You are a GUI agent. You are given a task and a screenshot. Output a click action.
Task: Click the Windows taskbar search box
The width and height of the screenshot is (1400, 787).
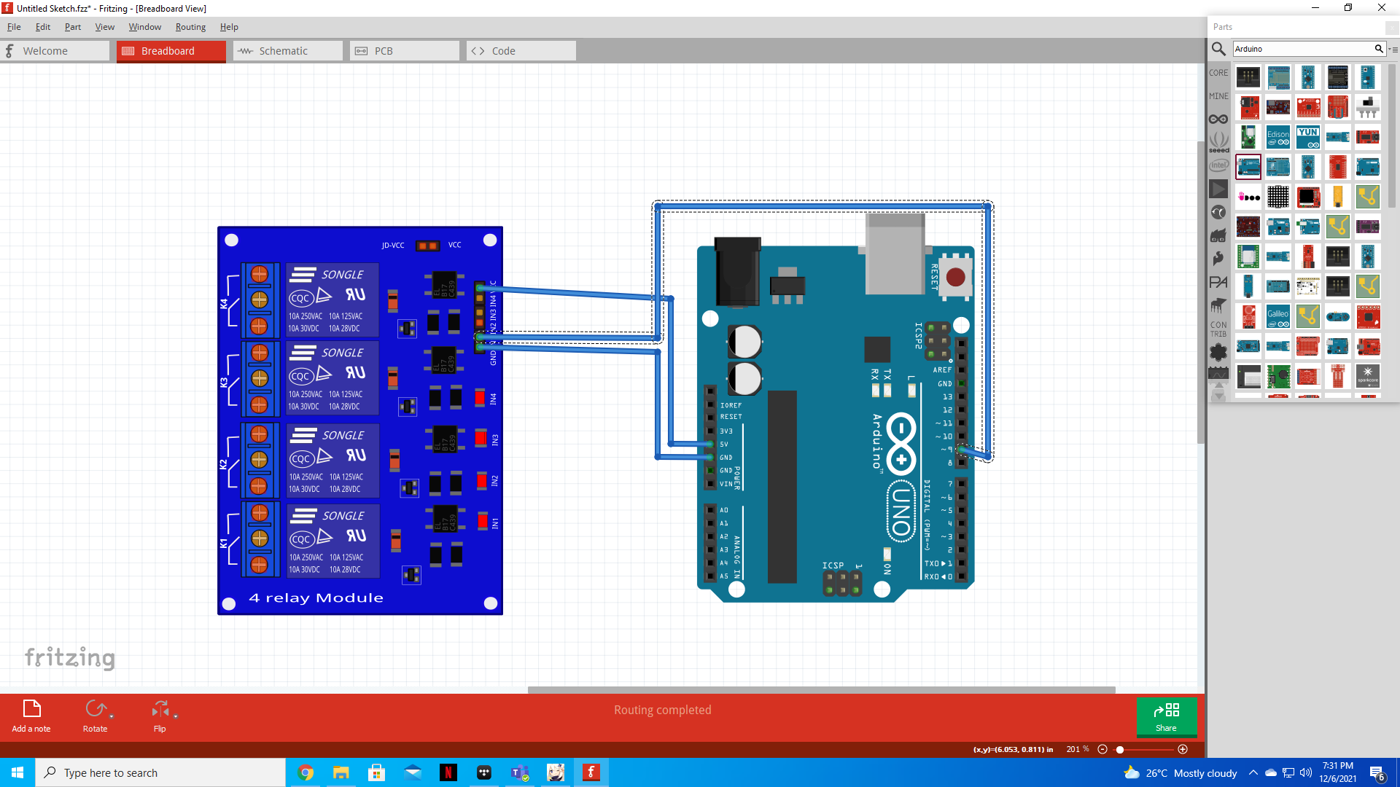pos(160,772)
